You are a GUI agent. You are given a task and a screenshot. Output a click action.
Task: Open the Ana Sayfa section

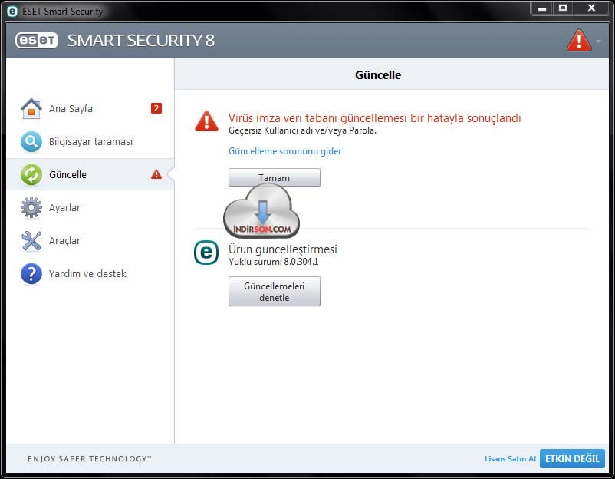pos(90,108)
